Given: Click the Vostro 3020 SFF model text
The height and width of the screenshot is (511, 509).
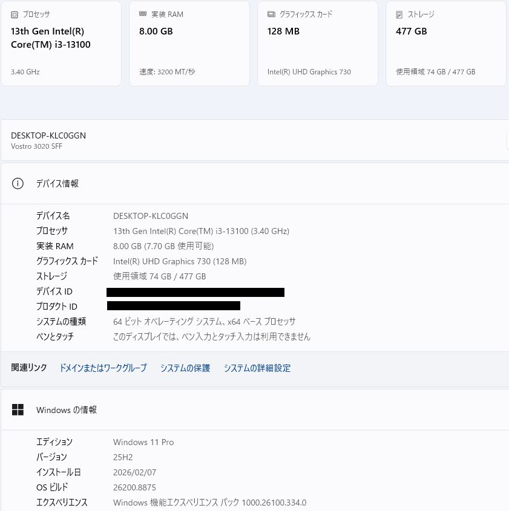Looking at the screenshot, I should click(36, 146).
